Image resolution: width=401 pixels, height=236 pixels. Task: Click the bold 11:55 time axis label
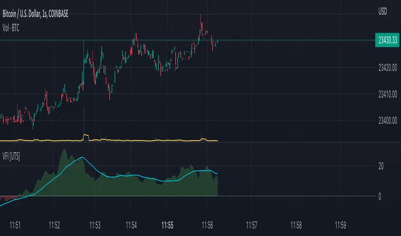click(167, 225)
